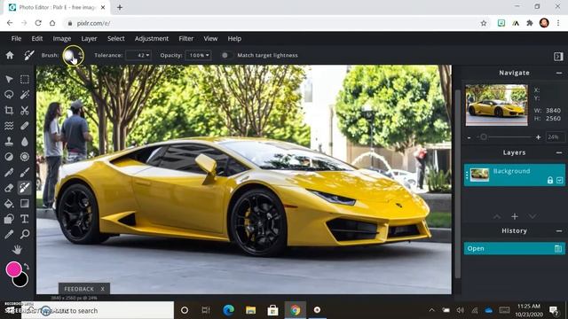Close the FEEDBACK tab
The height and width of the screenshot is (319, 568).
pyautogui.click(x=103, y=289)
